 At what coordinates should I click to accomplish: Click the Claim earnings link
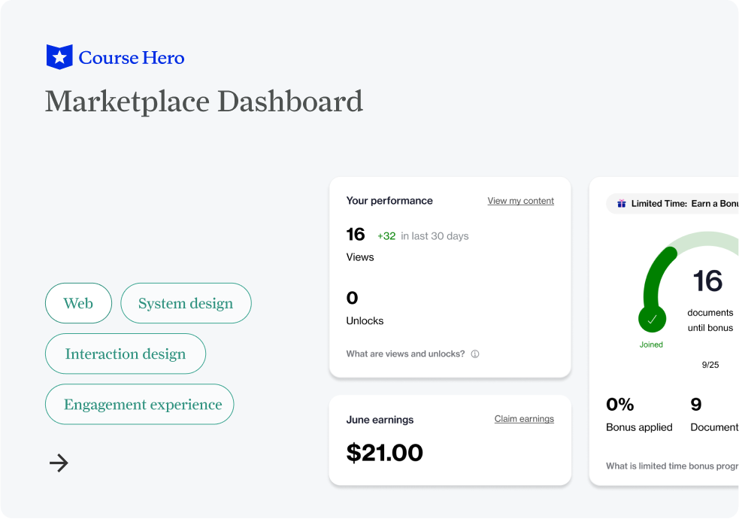click(x=524, y=419)
